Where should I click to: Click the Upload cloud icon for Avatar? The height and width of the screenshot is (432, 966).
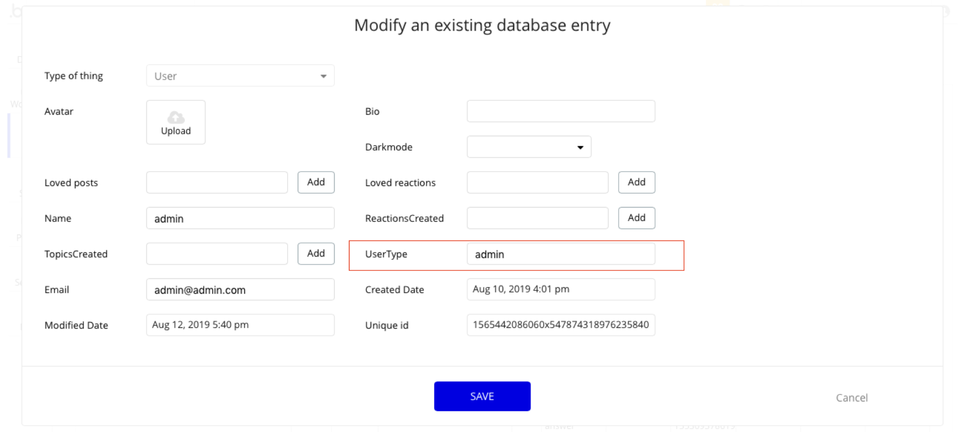click(176, 117)
